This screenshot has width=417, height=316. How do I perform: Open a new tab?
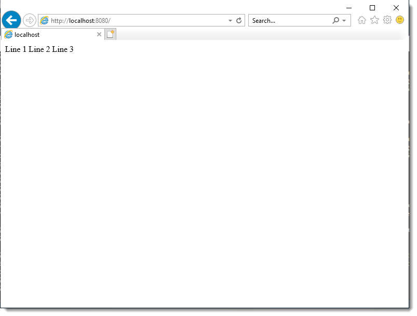(110, 35)
